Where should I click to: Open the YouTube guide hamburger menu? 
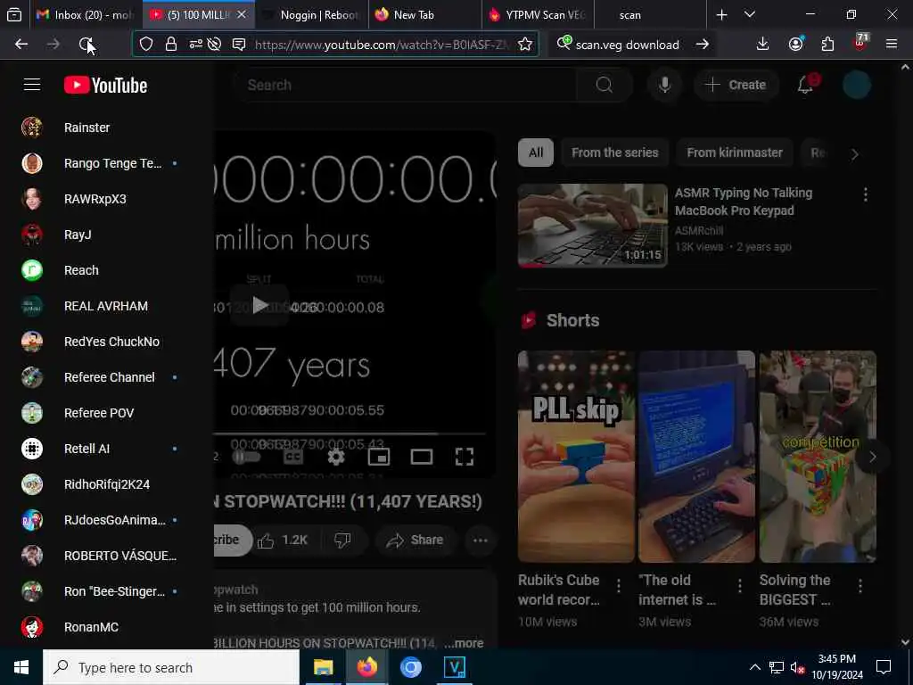(32, 85)
